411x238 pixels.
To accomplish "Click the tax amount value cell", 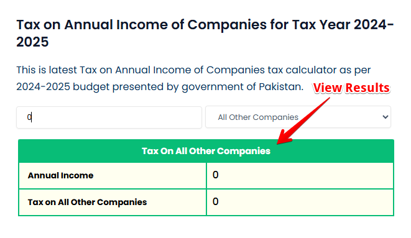I will [x=300, y=202].
